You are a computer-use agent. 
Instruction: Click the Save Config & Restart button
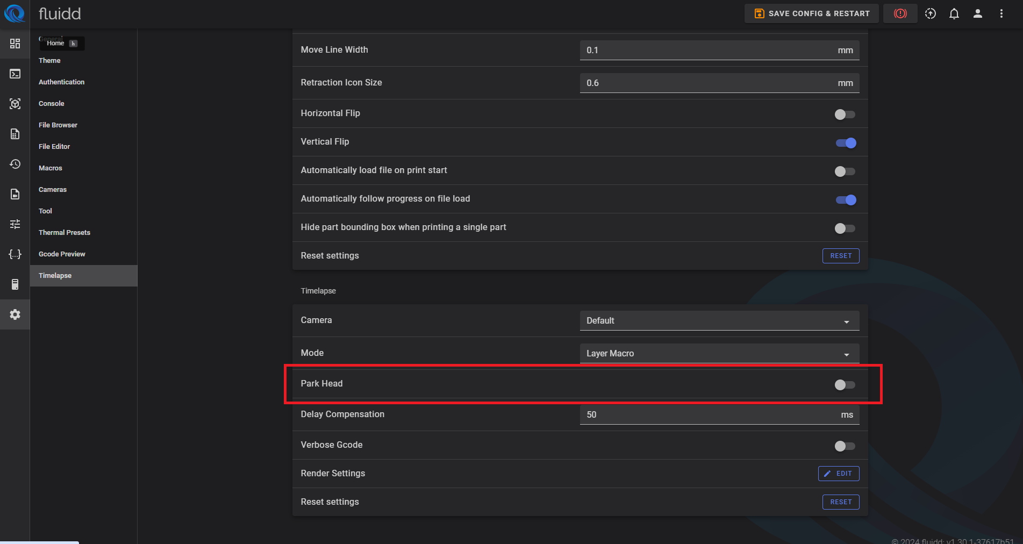point(811,13)
